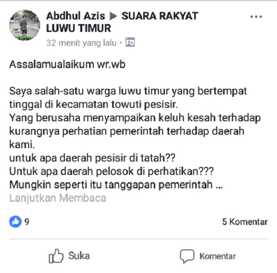Like the post with Suka button
This screenshot has width=277, height=273.
tap(69, 256)
